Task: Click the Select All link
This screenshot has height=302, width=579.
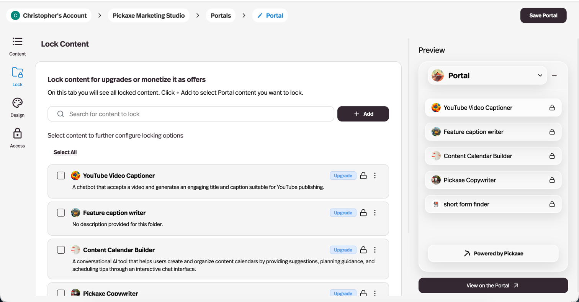Action: click(x=65, y=152)
